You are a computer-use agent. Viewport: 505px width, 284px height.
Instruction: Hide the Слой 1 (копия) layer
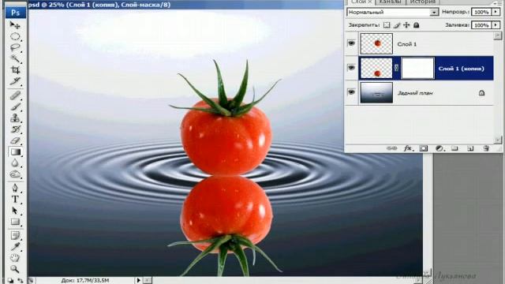351,68
